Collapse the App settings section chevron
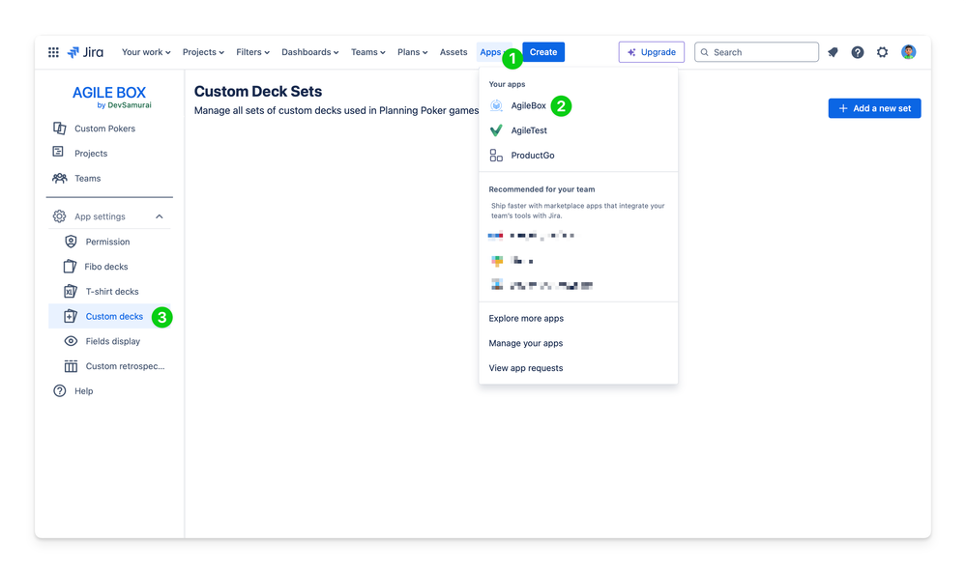966x573 pixels. point(160,216)
